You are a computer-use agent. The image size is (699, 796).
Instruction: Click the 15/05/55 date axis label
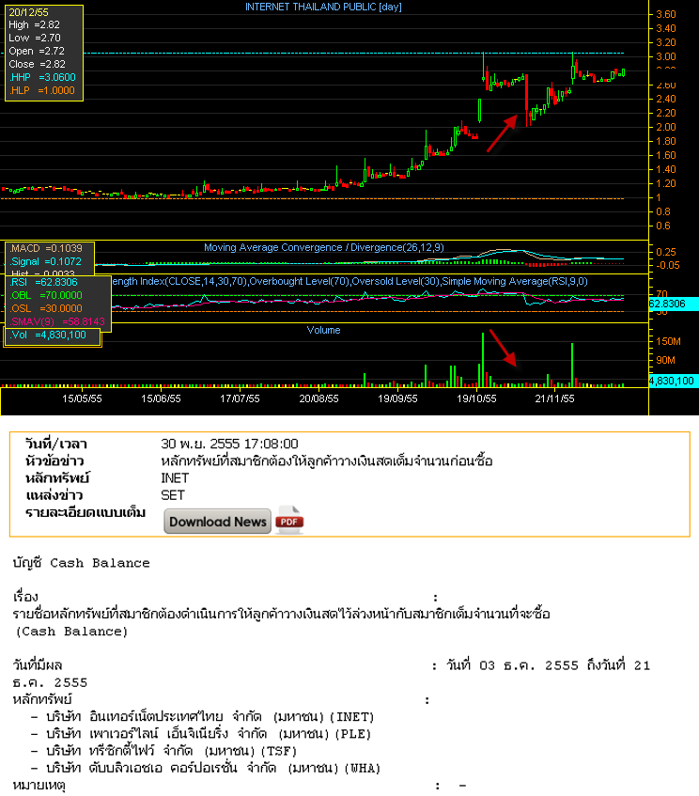(x=82, y=398)
